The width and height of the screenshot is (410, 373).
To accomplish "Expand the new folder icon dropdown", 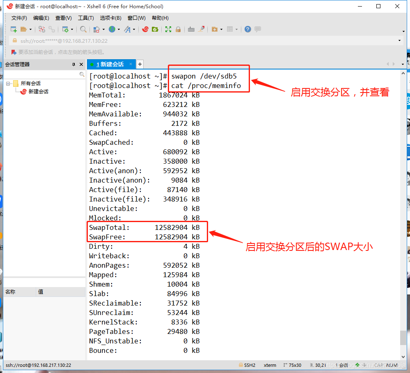I will [x=222, y=29].
